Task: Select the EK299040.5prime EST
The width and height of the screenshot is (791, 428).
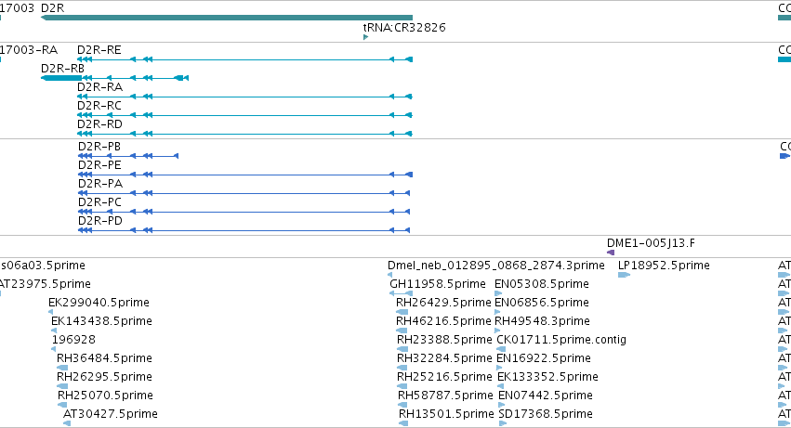Action: pos(51,312)
